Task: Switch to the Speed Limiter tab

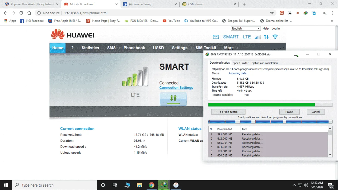Action: pos(241,63)
